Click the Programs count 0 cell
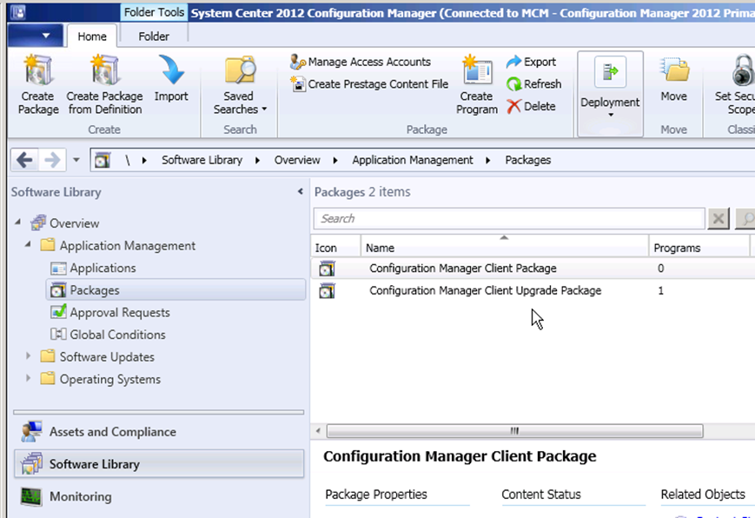 coord(660,269)
